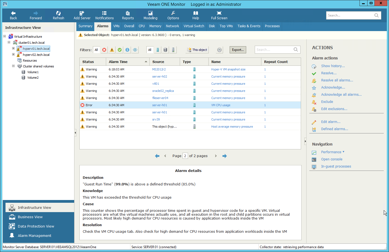Screen dimensions: 389x252
Task: Show all alarm statuses with first All filter
Action: coord(96,50)
